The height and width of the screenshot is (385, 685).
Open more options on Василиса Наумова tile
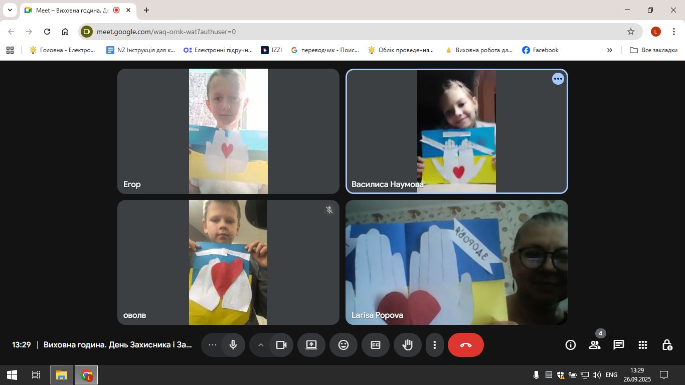[x=558, y=79]
